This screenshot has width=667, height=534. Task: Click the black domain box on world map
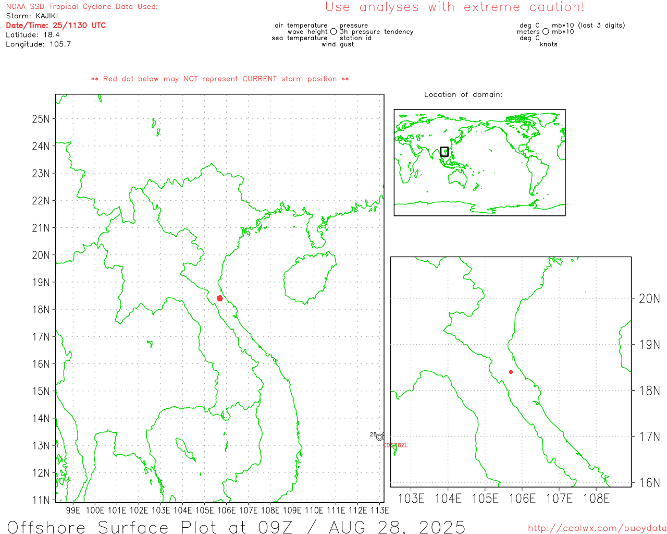point(444,152)
